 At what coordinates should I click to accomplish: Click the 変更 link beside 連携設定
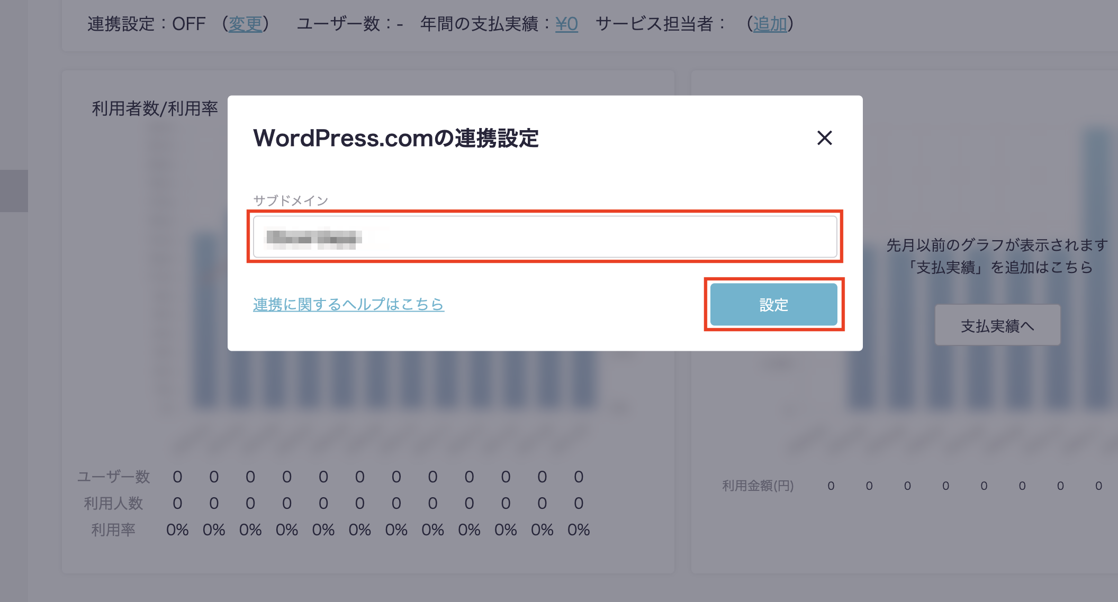pos(245,24)
